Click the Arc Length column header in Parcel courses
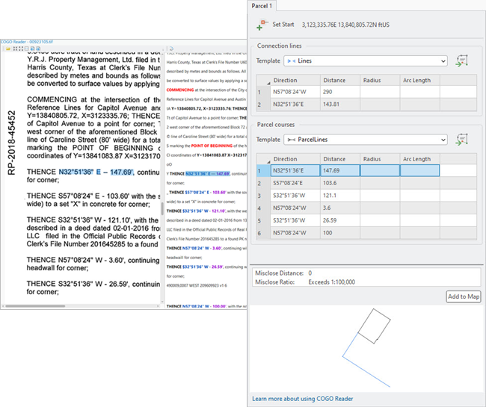 (x=419, y=159)
